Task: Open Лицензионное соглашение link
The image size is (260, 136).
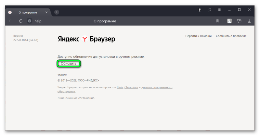Action: pyautogui.click(x=76, y=98)
